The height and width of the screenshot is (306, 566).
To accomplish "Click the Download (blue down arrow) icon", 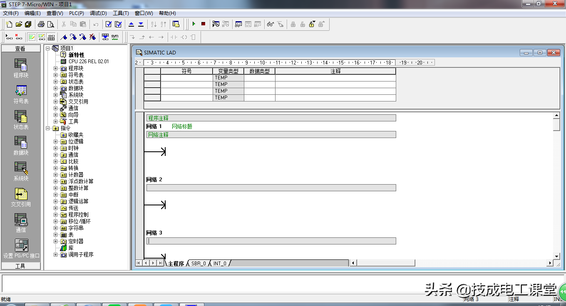I will tap(141, 24).
